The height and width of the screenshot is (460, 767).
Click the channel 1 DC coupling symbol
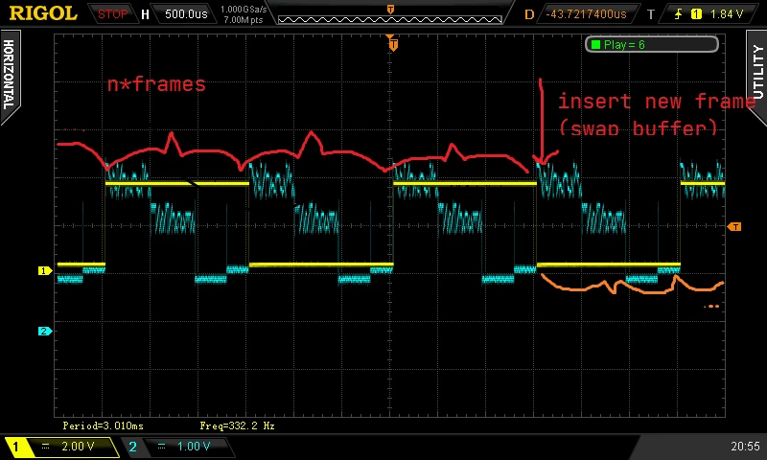45,446
